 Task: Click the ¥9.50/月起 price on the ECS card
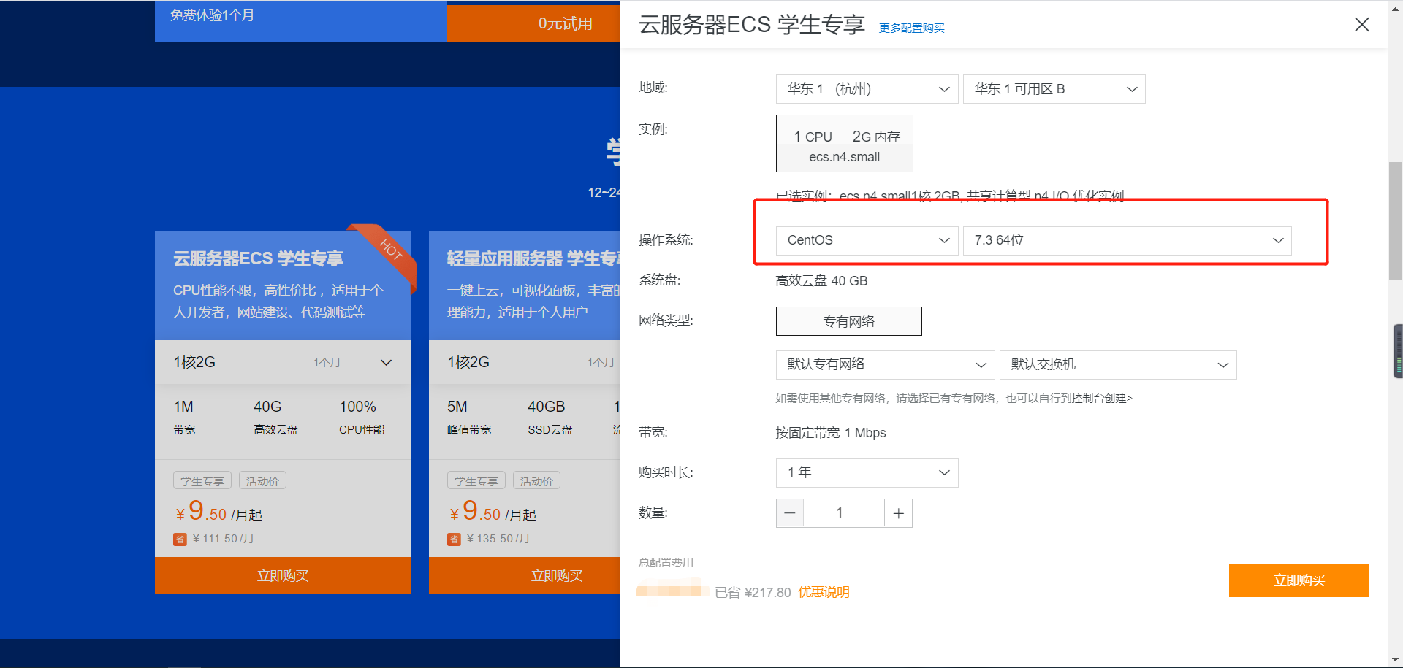[218, 511]
